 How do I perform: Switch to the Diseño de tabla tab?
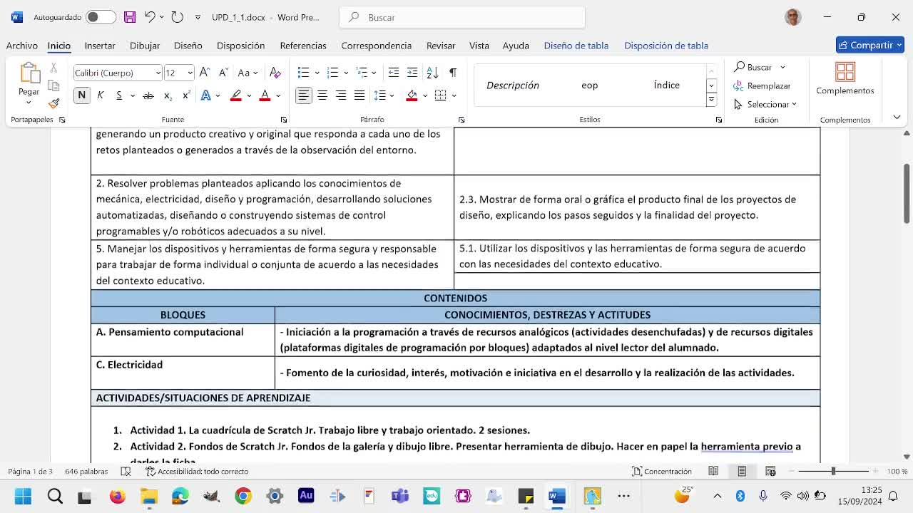tap(576, 46)
